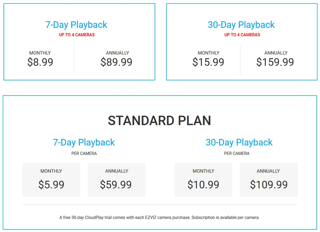Image resolution: width=320 pixels, height=232 pixels.
Task: Click PER CAMERA label under 30-Day Playback
Action: pos(237,153)
